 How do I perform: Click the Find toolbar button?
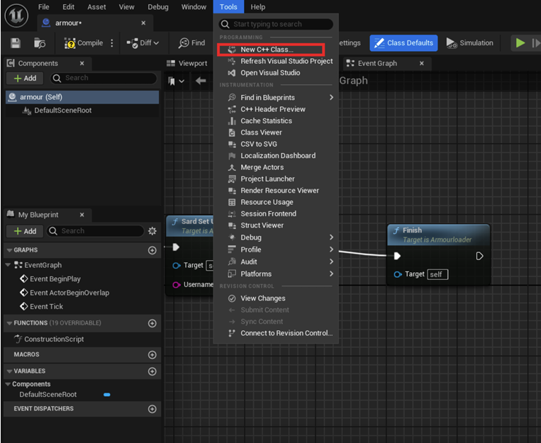coord(192,43)
